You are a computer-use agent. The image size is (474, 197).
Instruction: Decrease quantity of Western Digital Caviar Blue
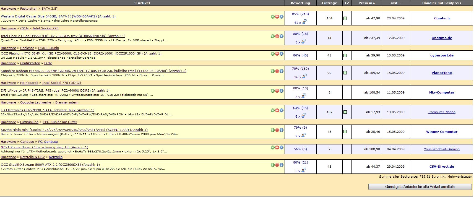pos(277,17)
